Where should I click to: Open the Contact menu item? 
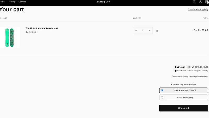pos(22,2)
